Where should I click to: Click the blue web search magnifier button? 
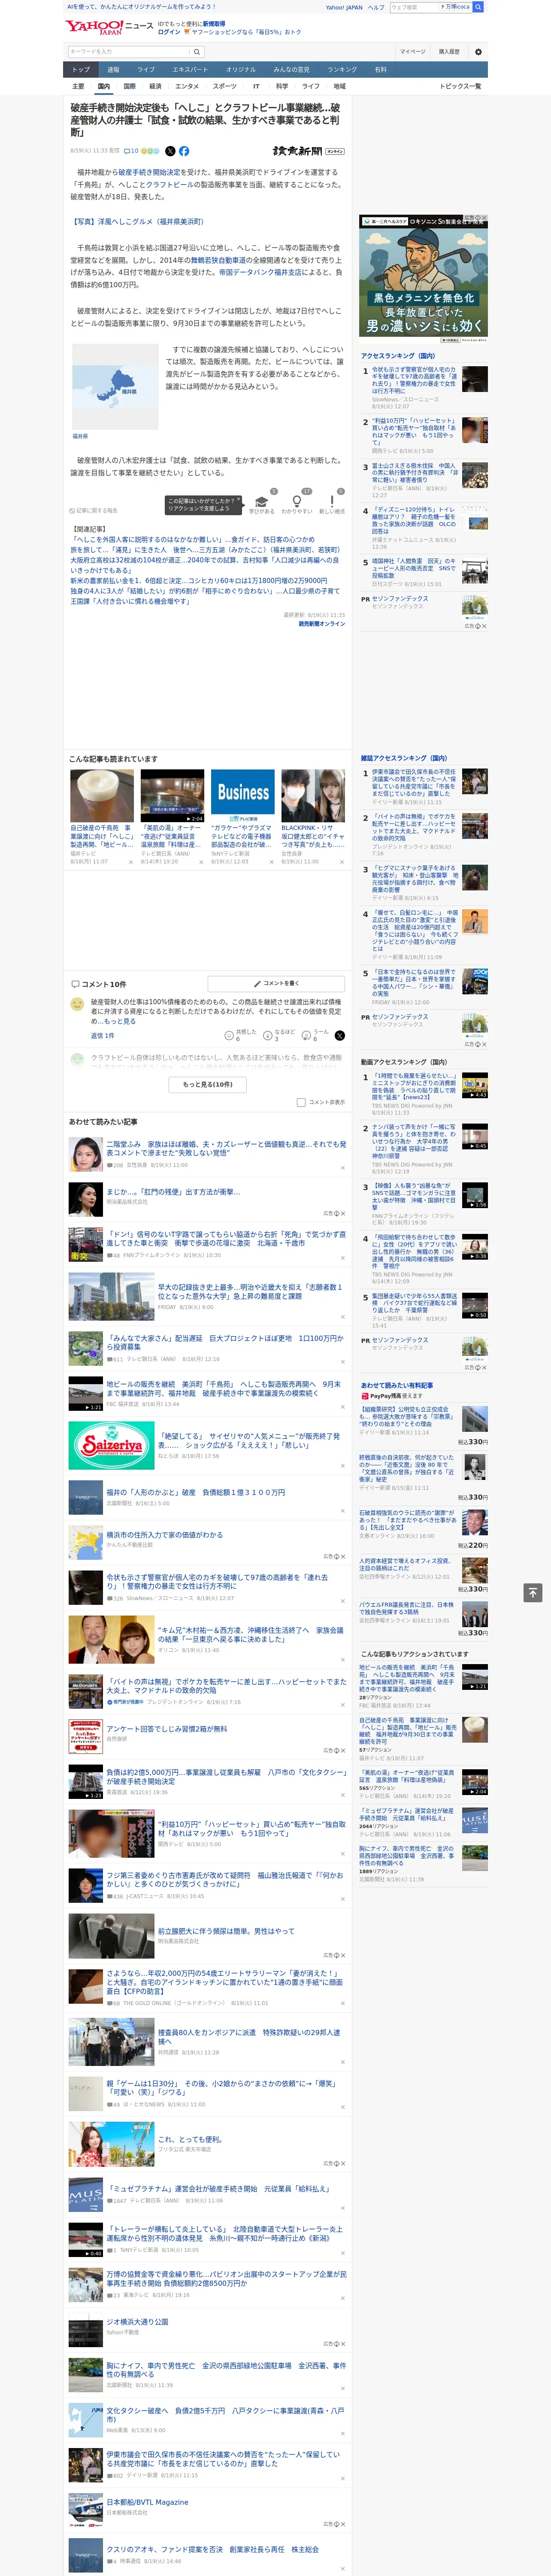[478, 7]
